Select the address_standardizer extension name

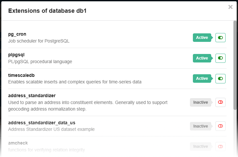pos(32,96)
